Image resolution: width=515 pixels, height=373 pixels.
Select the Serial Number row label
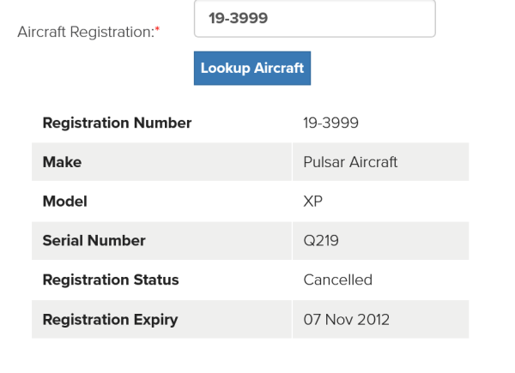[x=94, y=241]
